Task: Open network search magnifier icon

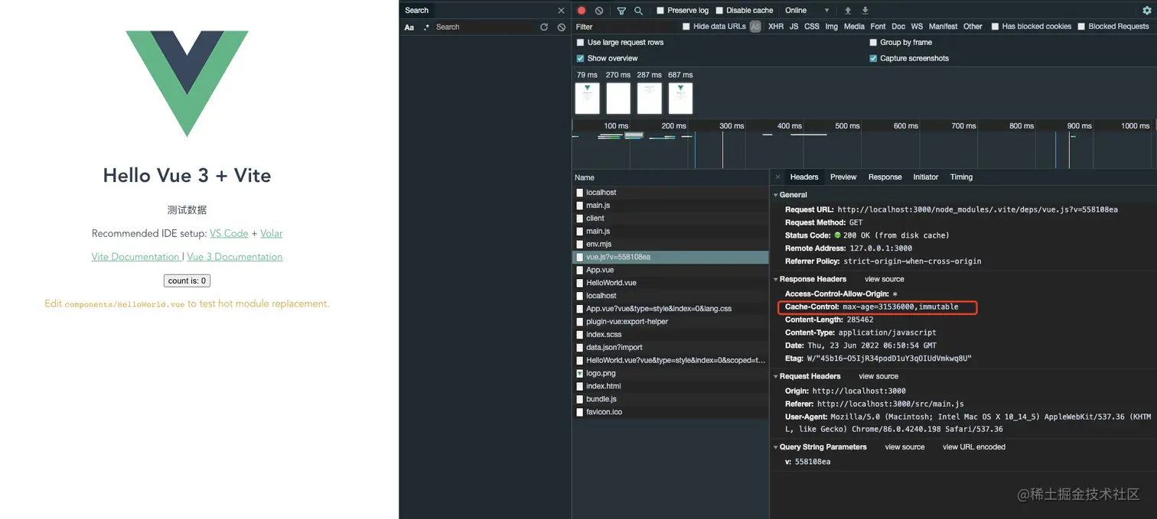Action: pos(638,11)
